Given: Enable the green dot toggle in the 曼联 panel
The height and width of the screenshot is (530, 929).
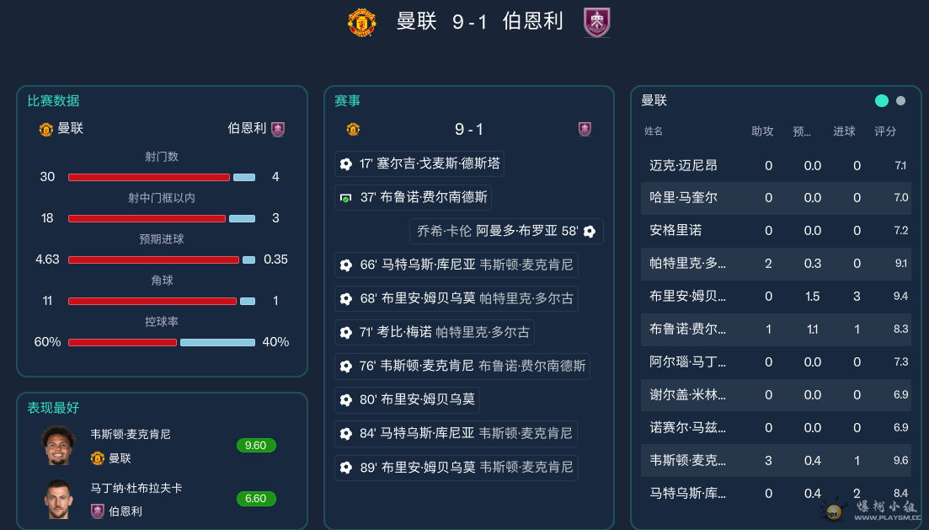Looking at the screenshot, I should (x=881, y=100).
